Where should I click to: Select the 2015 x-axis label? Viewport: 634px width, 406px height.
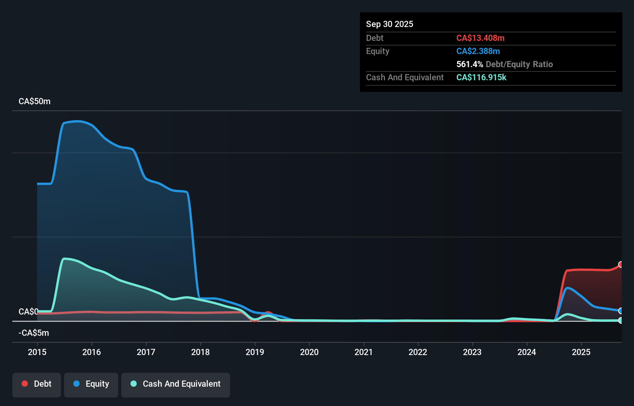37,352
